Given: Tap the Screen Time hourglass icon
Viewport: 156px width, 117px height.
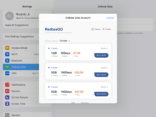Looking at the screenshot, I should [x=7, y=104].
